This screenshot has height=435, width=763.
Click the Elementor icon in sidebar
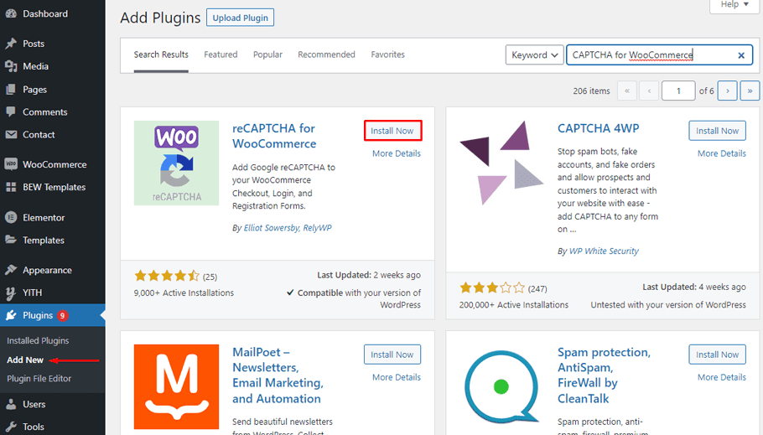[11, 217]
